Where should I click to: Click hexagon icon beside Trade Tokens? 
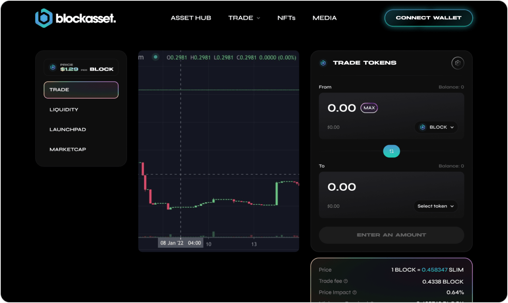click(323, 63)
